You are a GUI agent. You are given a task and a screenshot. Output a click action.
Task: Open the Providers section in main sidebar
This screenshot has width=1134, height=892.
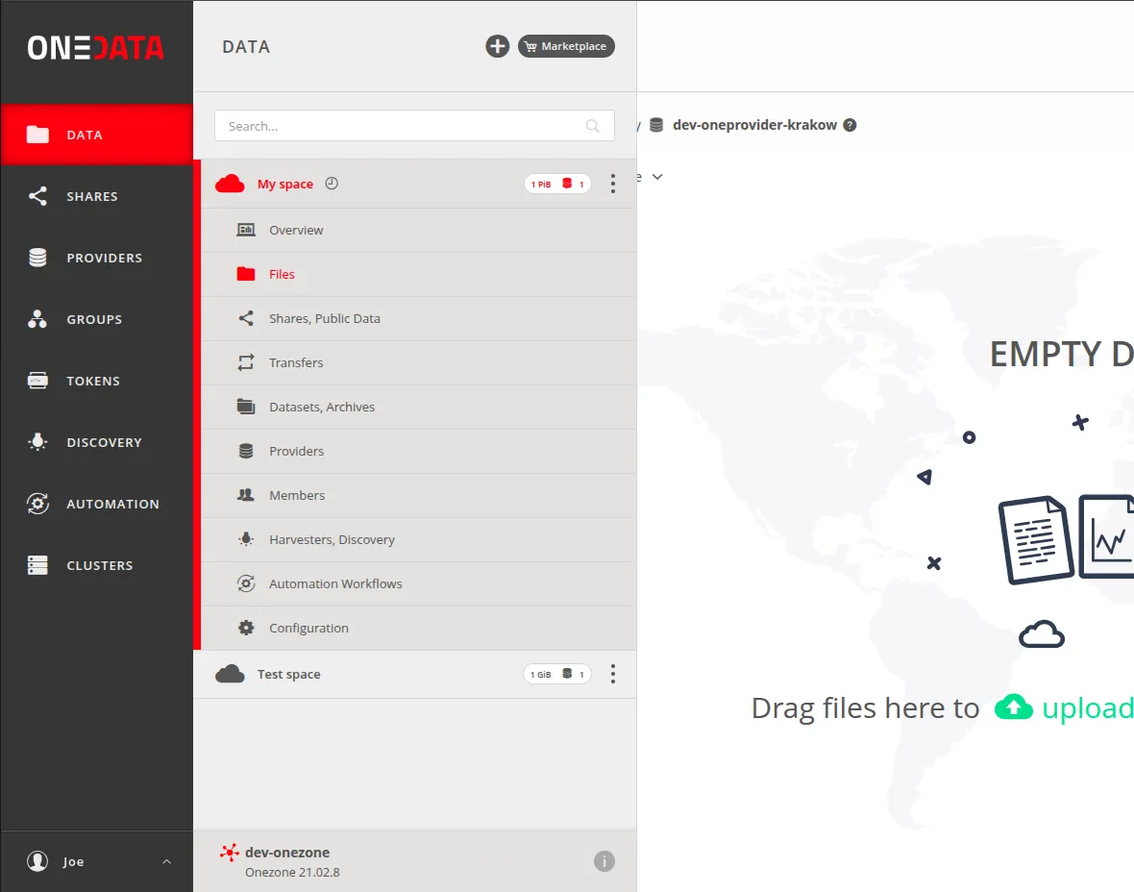pyautogui.click(x=97, y=258)
